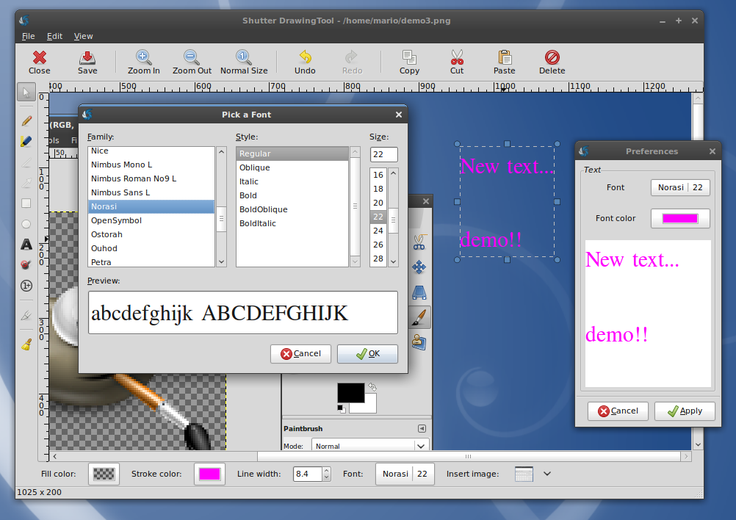Activate the text tool with letter A
This screenshot has height=520, width=736.
click(x=26, y=245)
